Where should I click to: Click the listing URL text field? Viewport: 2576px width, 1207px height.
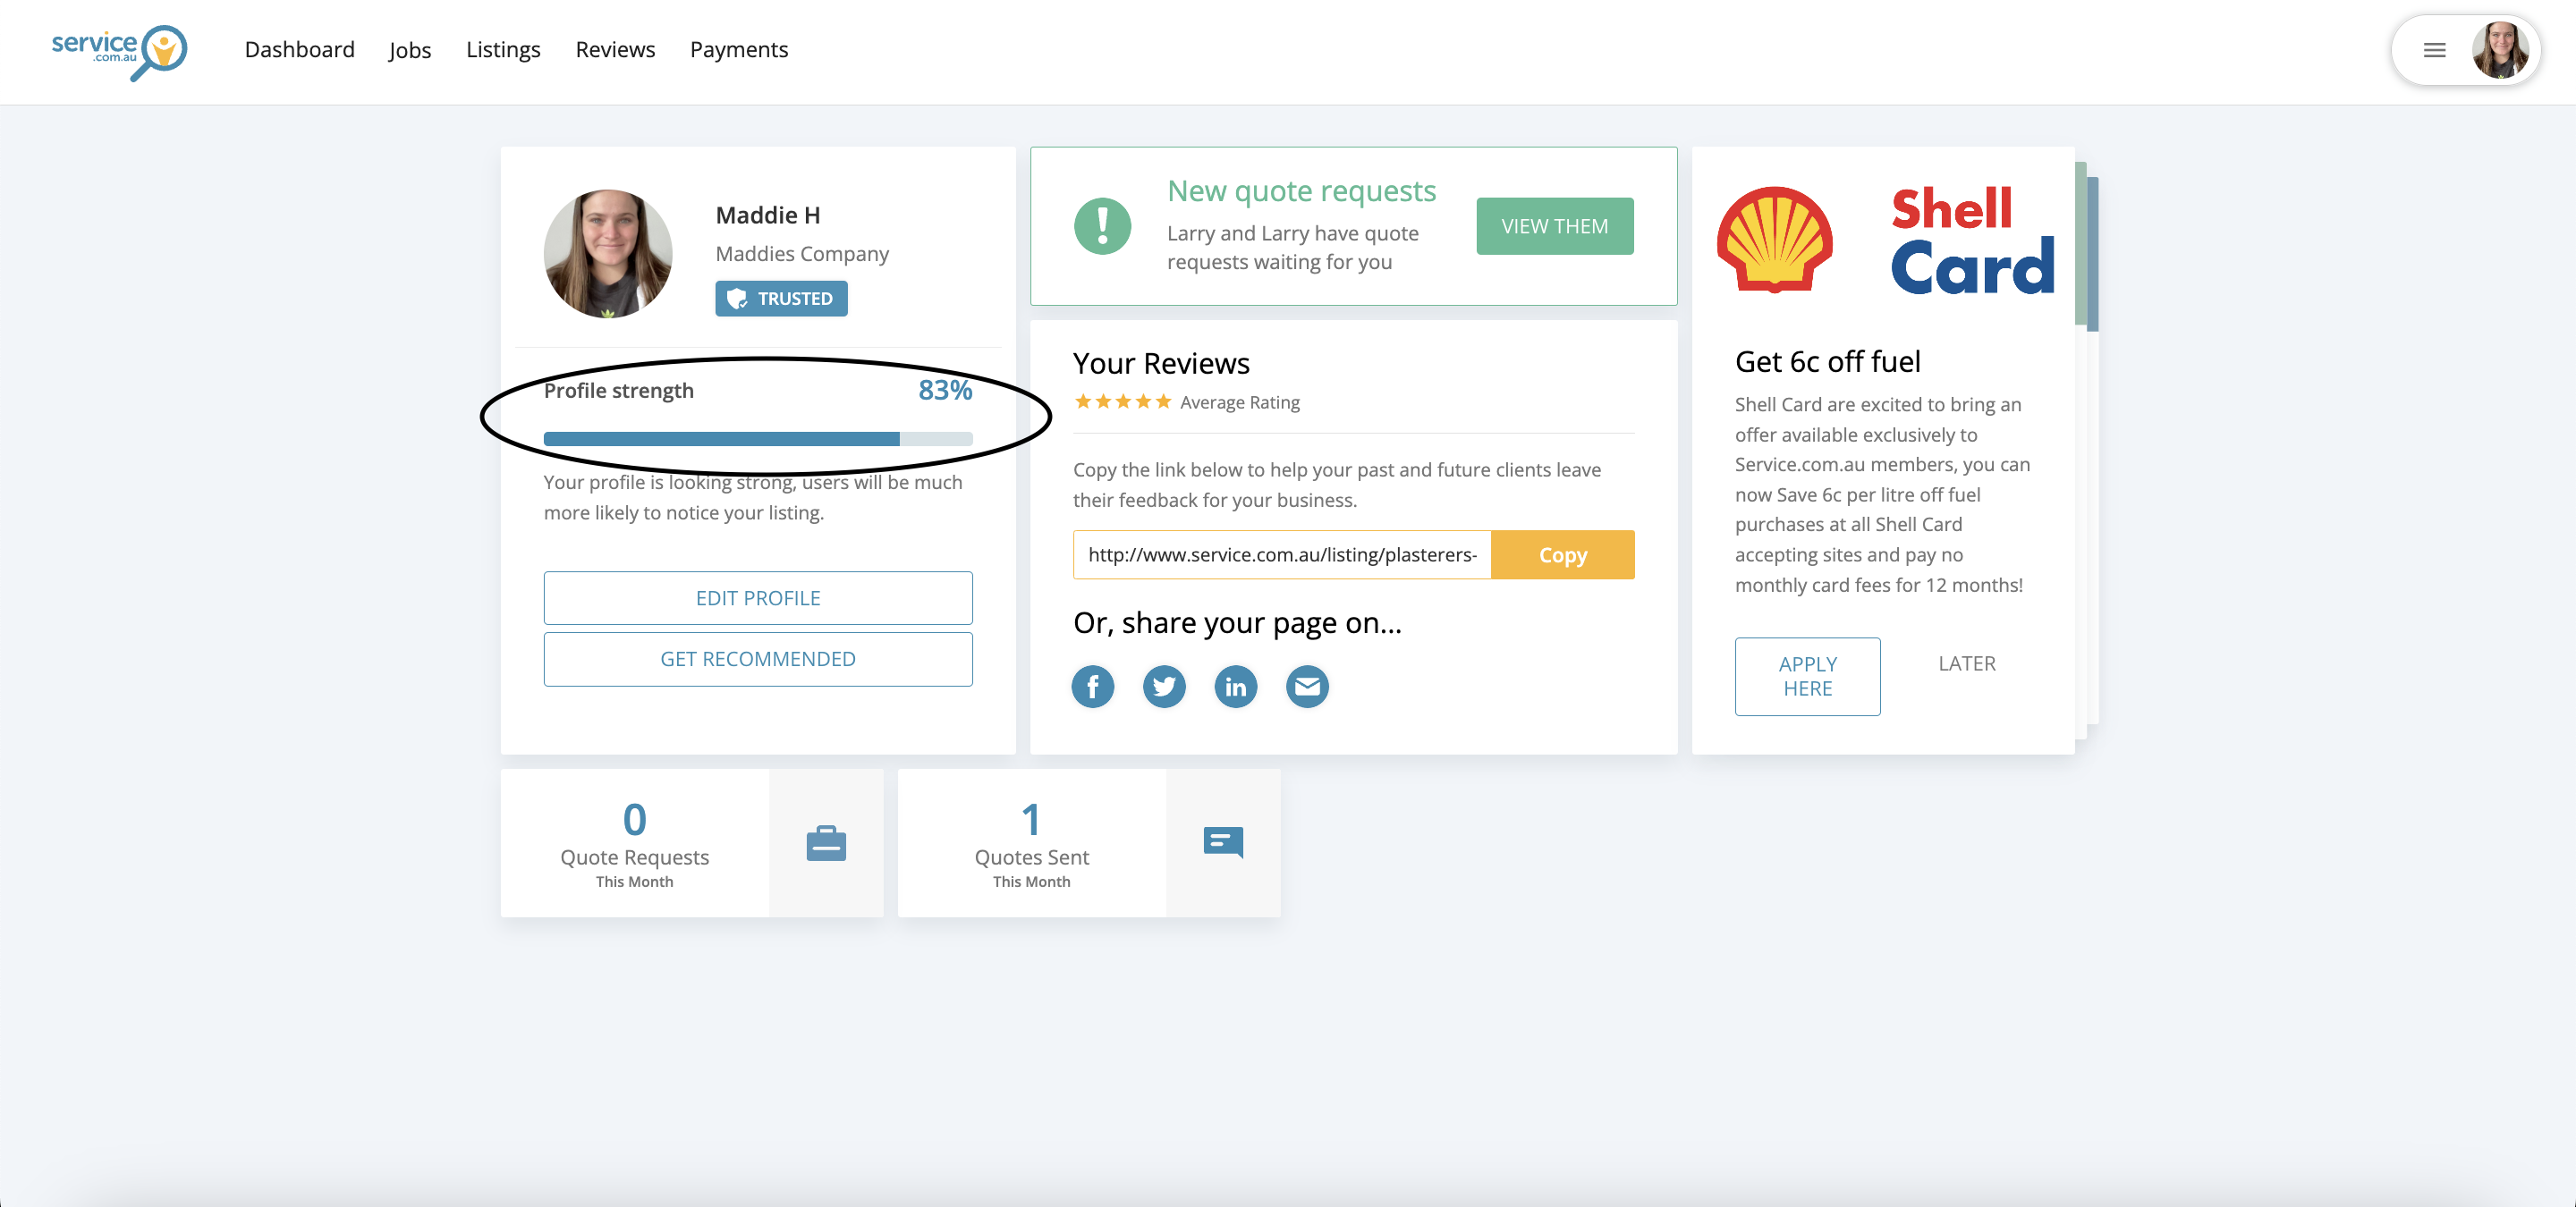pos(1281,554)
